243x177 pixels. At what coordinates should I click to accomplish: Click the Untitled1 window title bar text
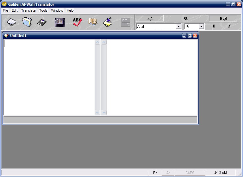click(x=18, y=36)
